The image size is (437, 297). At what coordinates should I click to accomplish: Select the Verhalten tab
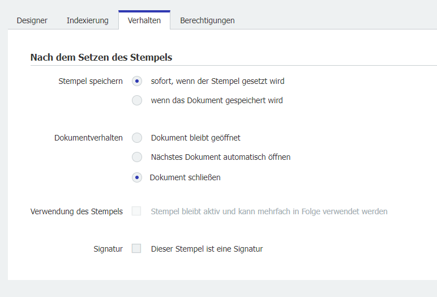[144, 20]
